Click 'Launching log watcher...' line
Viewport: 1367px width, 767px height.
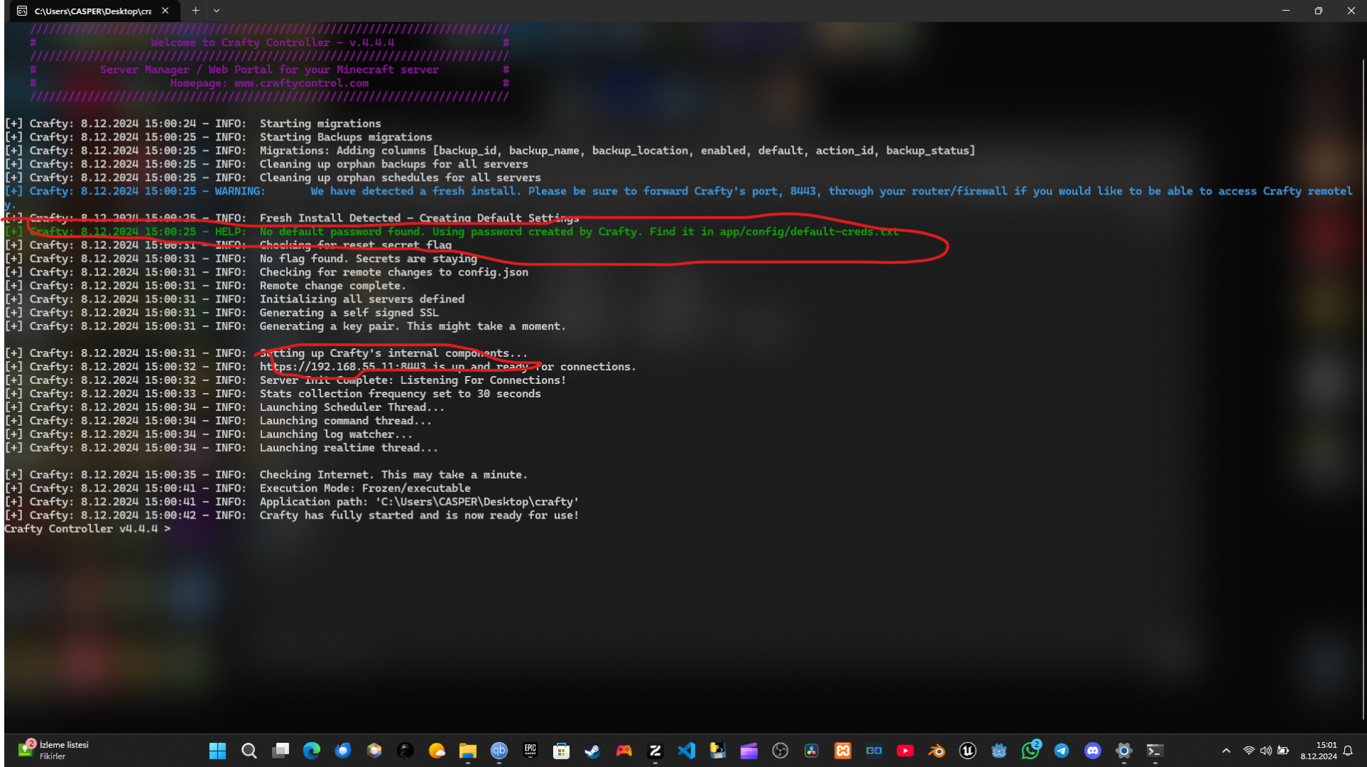coord(335,434)
